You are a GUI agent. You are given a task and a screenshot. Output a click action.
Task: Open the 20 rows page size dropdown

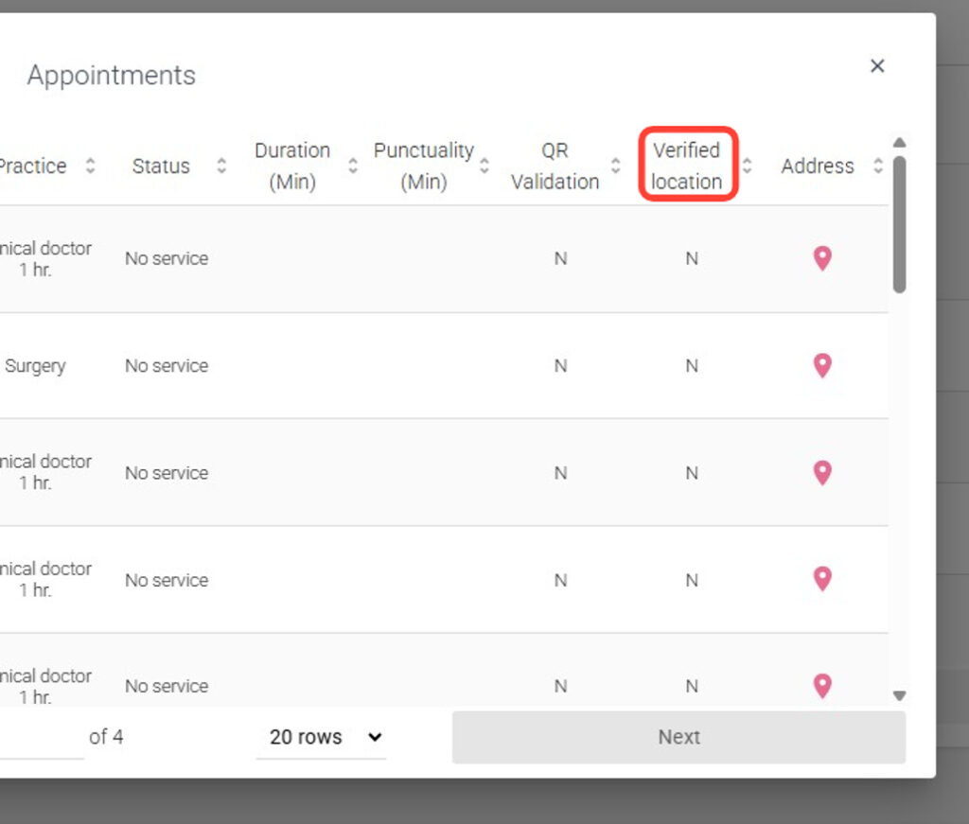(322, 737)
